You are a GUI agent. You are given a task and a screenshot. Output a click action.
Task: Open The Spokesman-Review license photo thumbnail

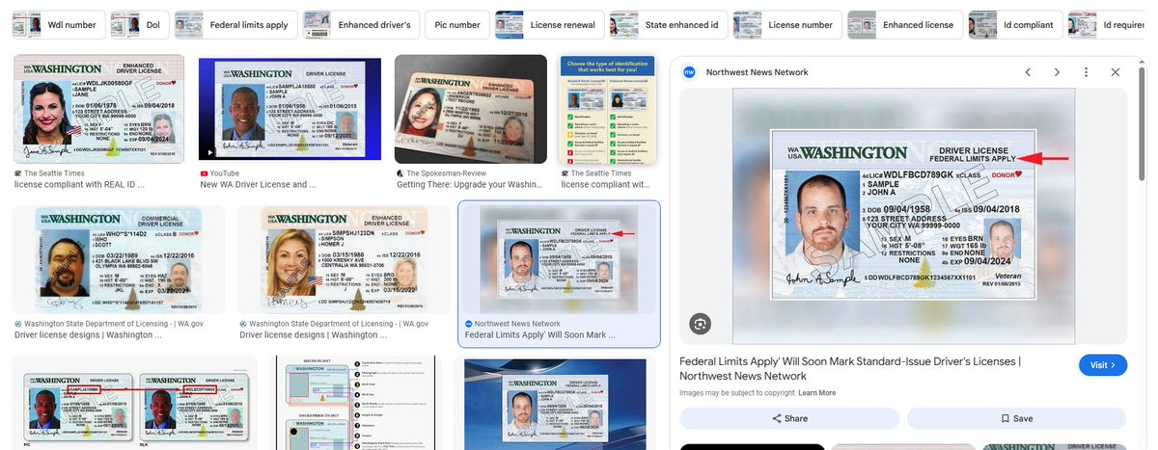tap(471, 109)
